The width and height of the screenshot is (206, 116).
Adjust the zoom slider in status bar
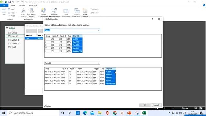[164, 108]
